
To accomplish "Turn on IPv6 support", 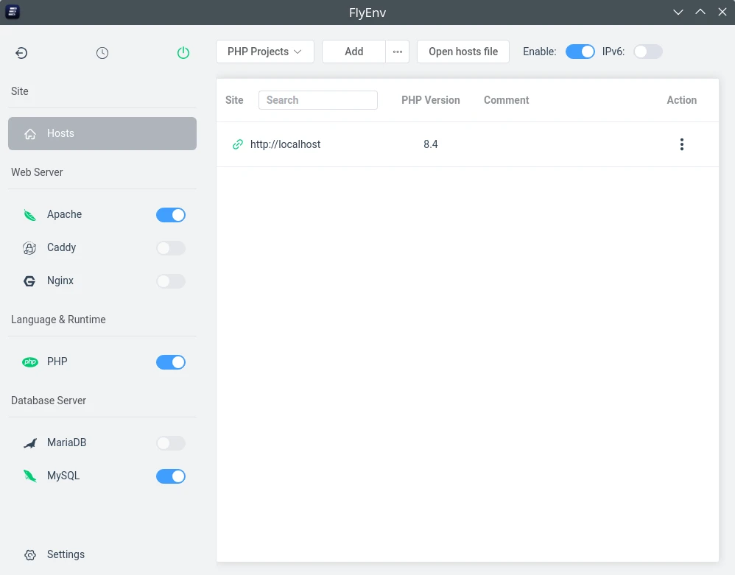I will click(648, 52).
